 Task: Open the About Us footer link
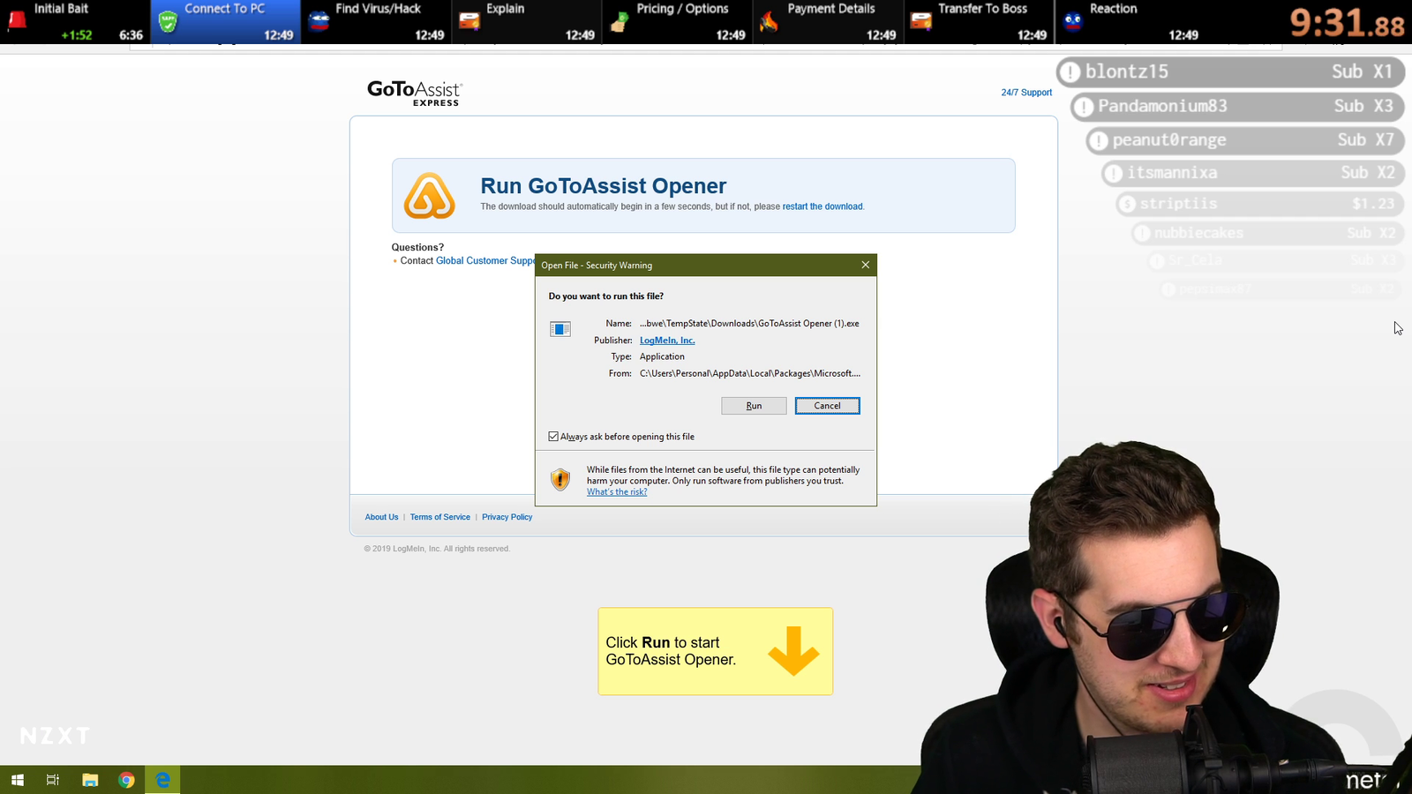381,517
